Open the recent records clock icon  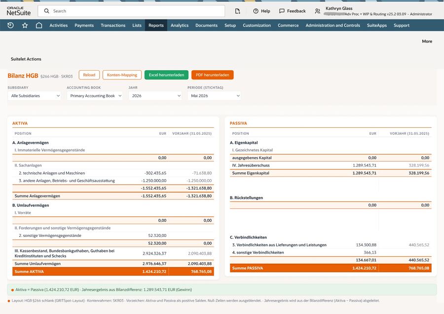tap(10, 25)
